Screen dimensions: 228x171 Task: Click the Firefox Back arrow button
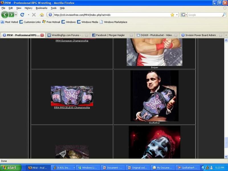coord(5,15)
